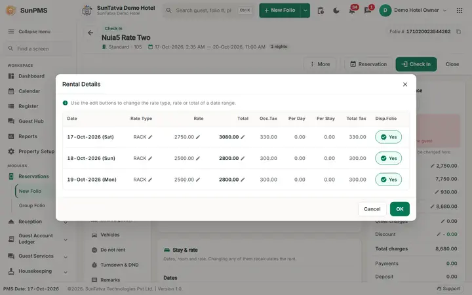472x295 pixels.
Task: Toggle Disp.Folio Yes for 18-Oct-2026
Action: pyautogui.click(x=388, y=159)
